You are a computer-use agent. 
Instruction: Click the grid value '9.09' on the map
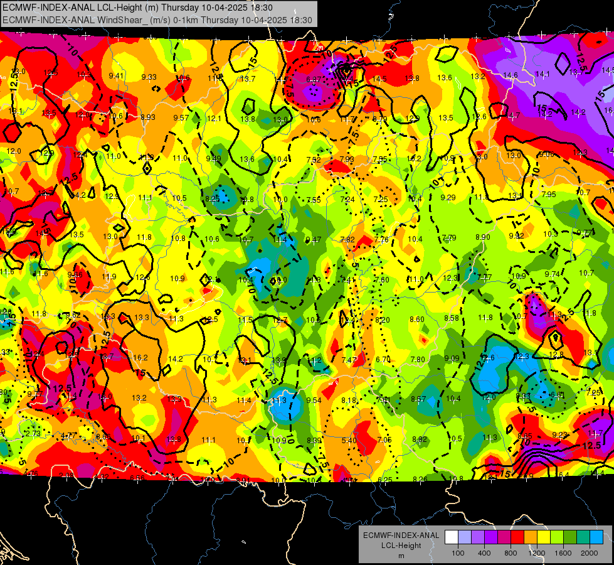coord(452,358)
